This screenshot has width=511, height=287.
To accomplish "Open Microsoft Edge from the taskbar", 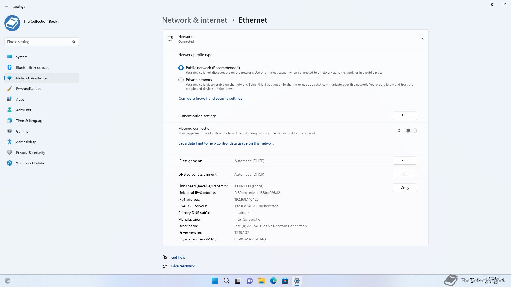I will point(273,281).
